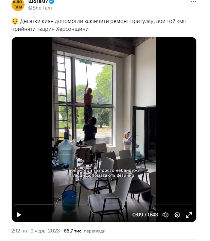Screen dimensions: 210x241
Task: View the 65,7 тис. перегляди count
Action: [x=85, y=231]
